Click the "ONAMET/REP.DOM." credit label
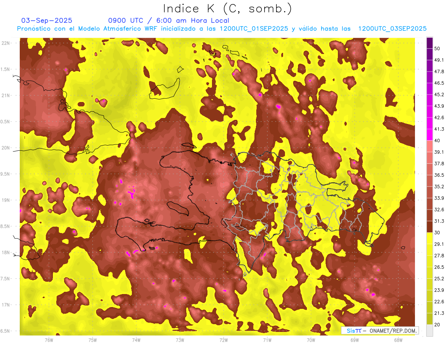The image size is (447, 345). pyautogui.click(x=393, y=330)
